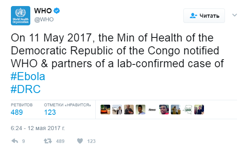Open the yellow protective suit avatar

coord(176,110)
